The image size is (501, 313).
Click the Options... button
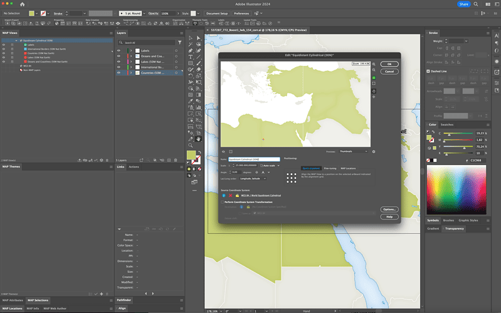click(389, 210)
